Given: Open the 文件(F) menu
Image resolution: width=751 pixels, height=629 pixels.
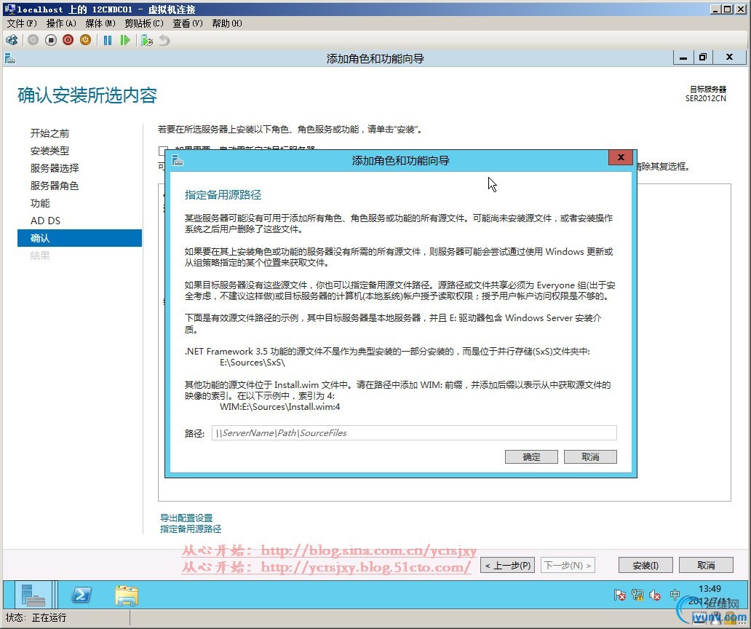Looking at the screenshot, I should [22, 23].
